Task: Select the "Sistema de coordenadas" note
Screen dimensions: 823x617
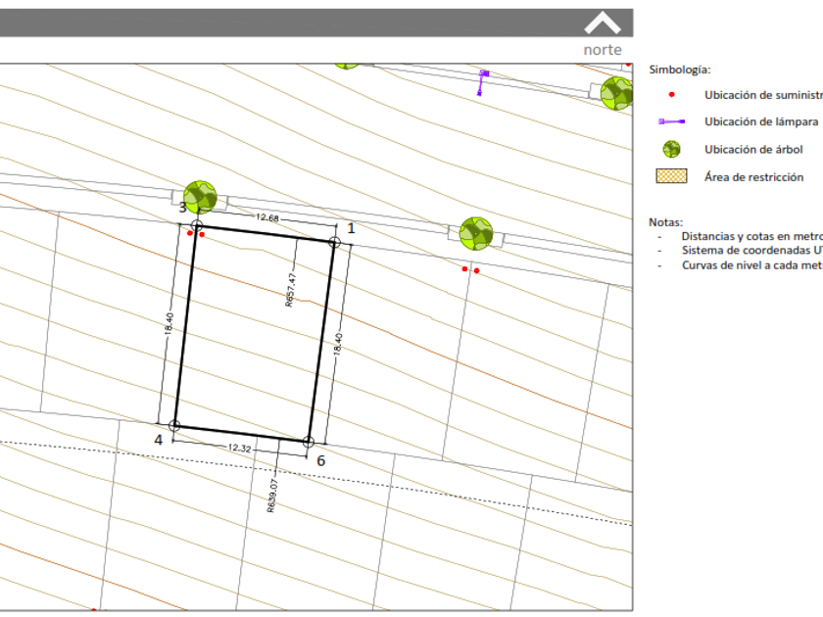Action: [746, 251]
